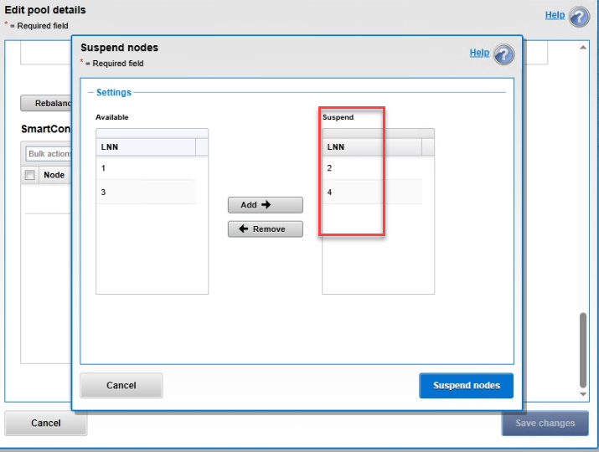Cancel the Suspend nodes dialog

coord(121,386)
